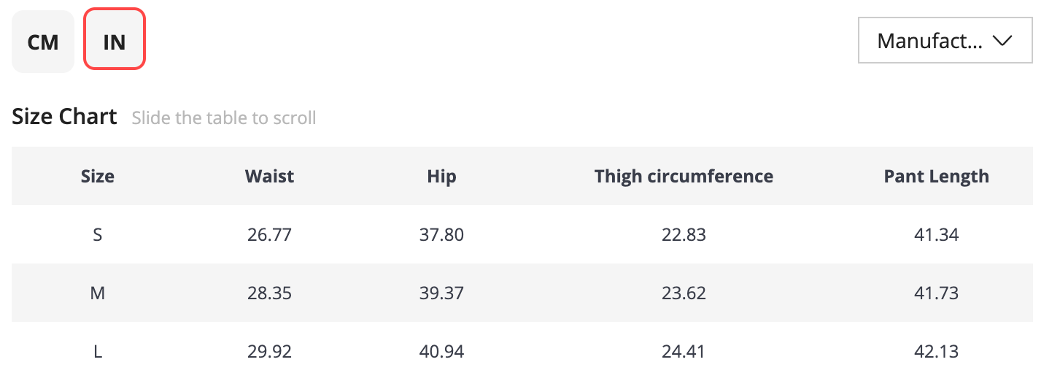Viewport: 1052px width, 381px height.
Task: Click pant length value 41.73
Action: pyautogui.click(x=936, y=293)
